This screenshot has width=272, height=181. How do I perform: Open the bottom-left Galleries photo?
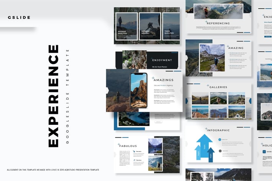click(x=200, y=112)
